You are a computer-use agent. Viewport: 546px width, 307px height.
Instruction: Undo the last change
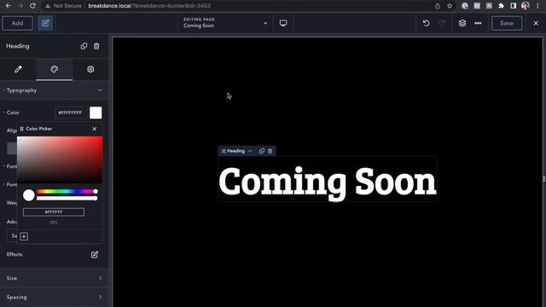(x=427, y=23)
